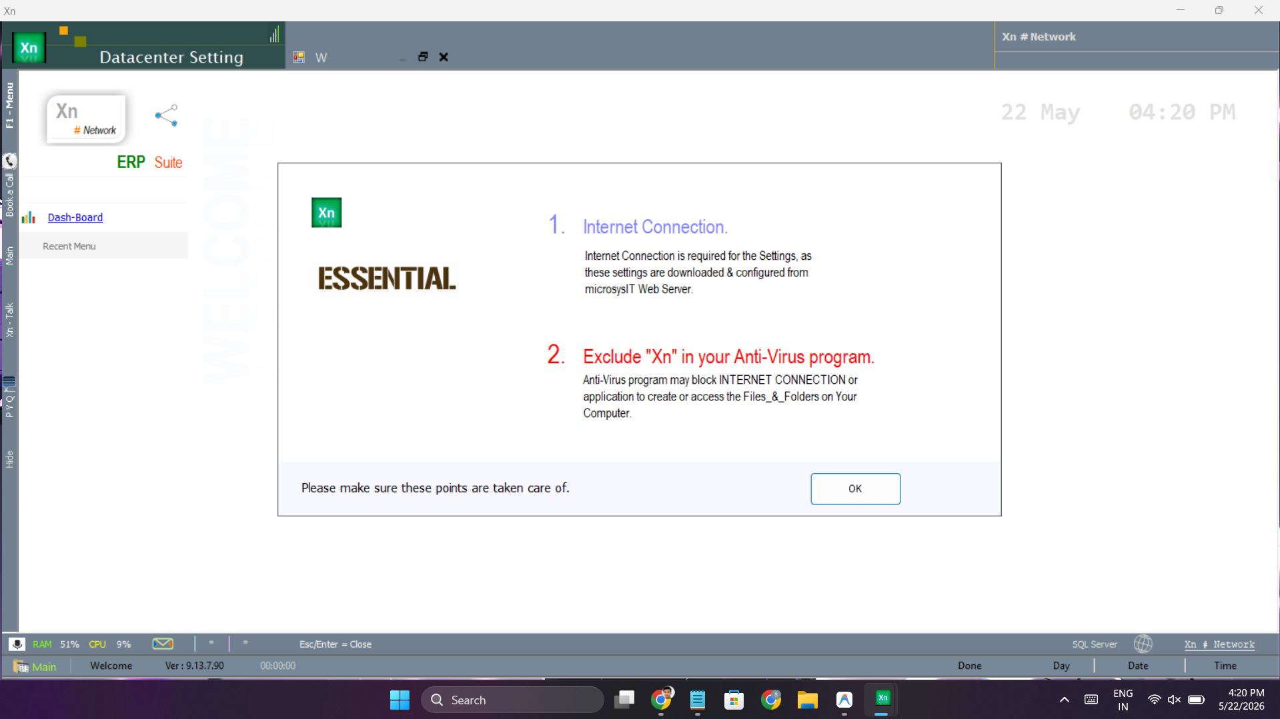Click the signal strength bars icon
Image resolution: width=1280 pixels, height=719 pixels.
(x=274, y=34)
